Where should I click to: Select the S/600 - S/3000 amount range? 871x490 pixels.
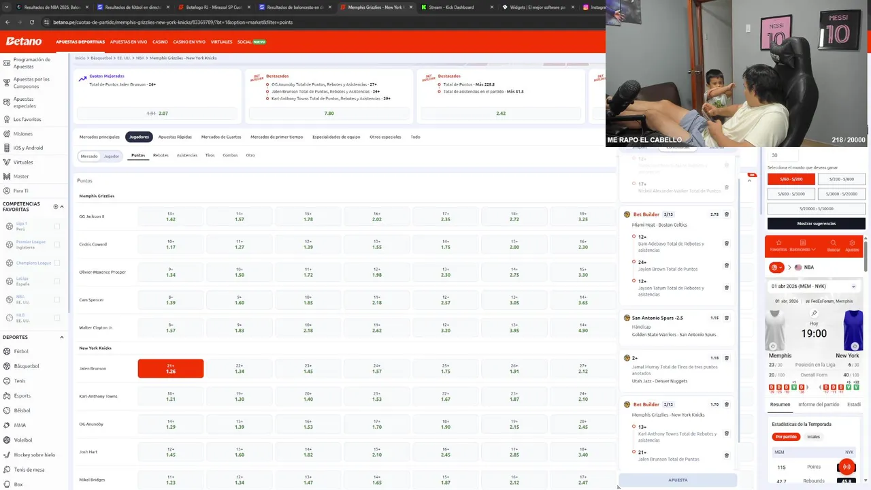(x=791, y=194)
